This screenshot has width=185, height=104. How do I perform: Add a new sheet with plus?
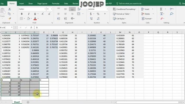point(28,102)
